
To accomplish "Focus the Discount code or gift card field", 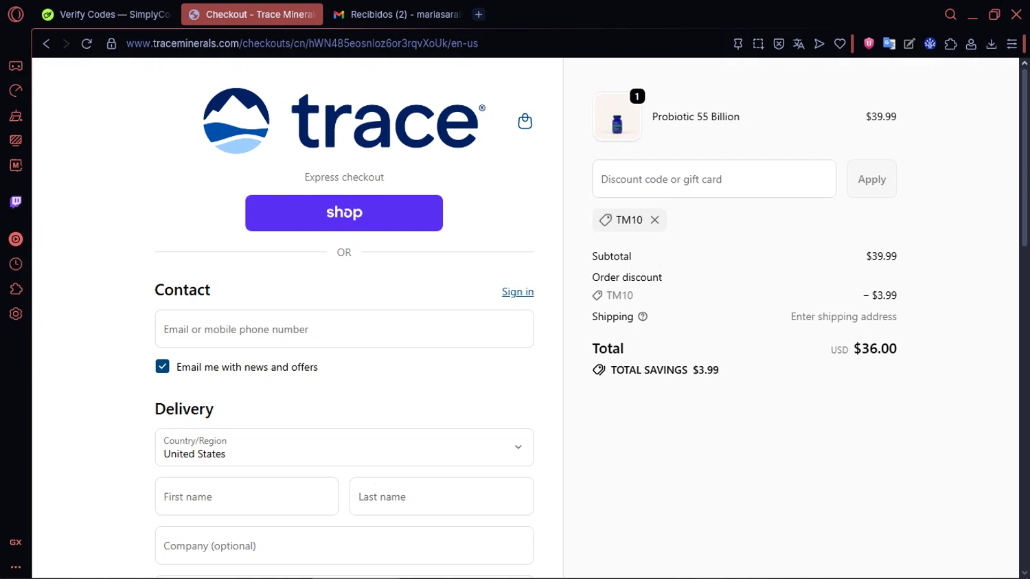I will [x=714, y=179].
